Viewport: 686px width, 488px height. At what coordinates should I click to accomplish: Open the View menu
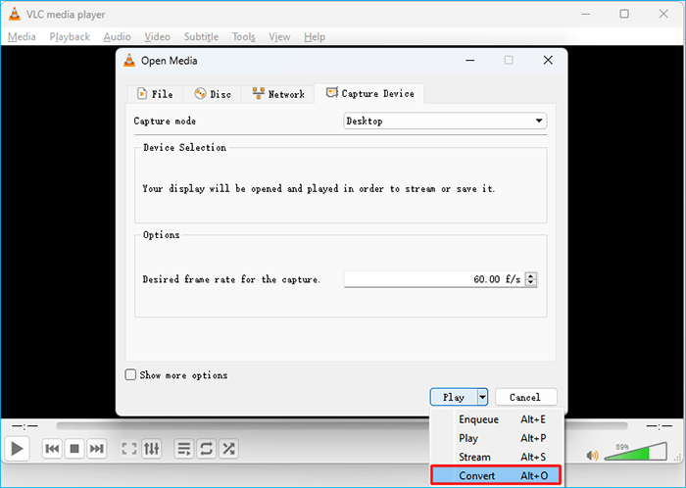tap(279, 36)
